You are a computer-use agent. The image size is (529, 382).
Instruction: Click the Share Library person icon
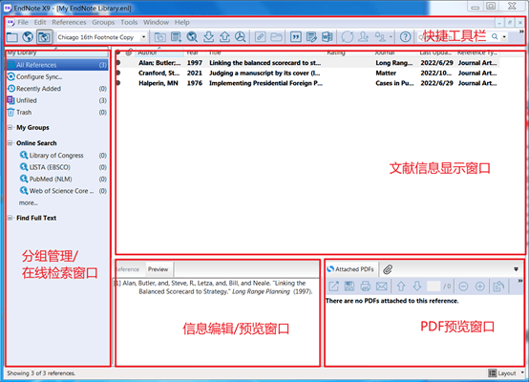pyautogui.click(x=364, y=37)
